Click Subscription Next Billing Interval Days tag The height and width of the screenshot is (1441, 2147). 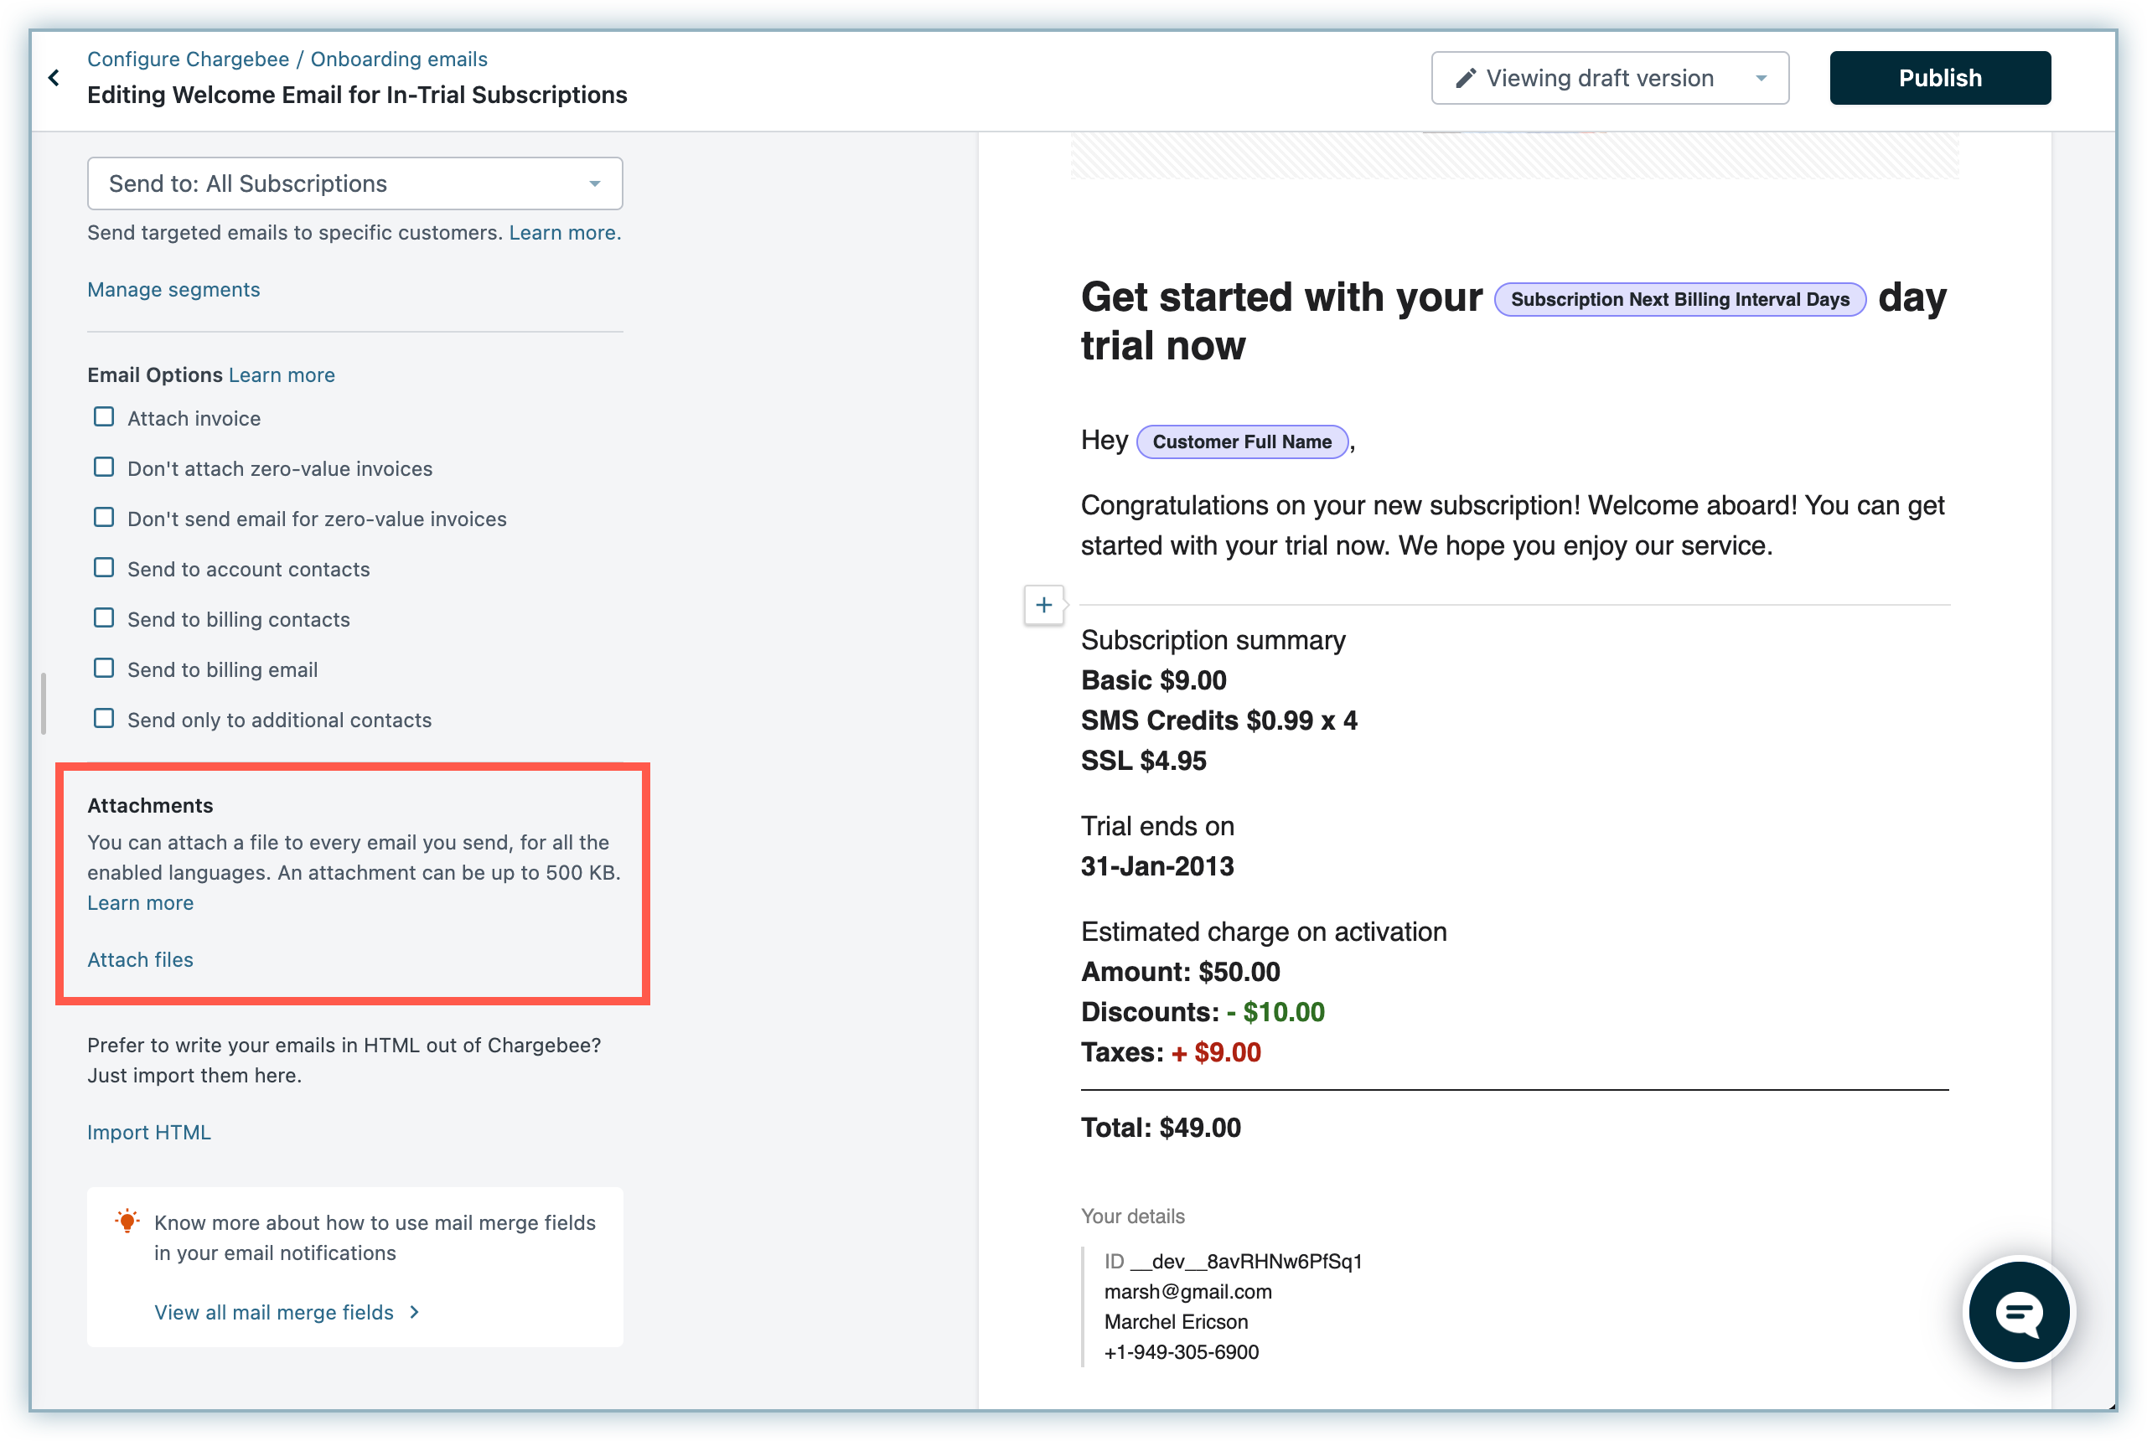(1679, 300)
